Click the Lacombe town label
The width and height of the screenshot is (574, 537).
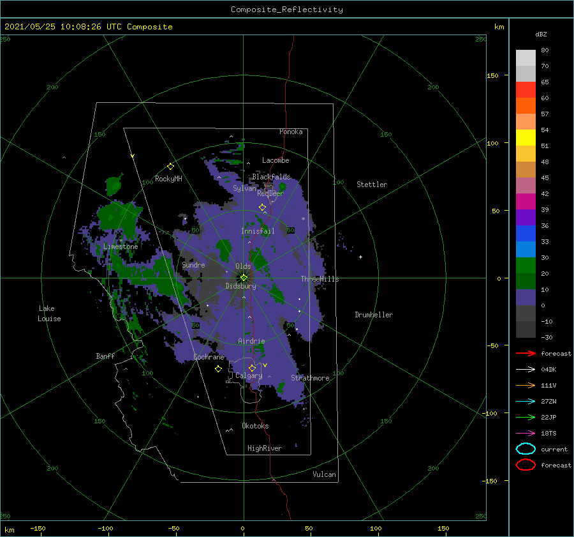(x=276, y=160)
